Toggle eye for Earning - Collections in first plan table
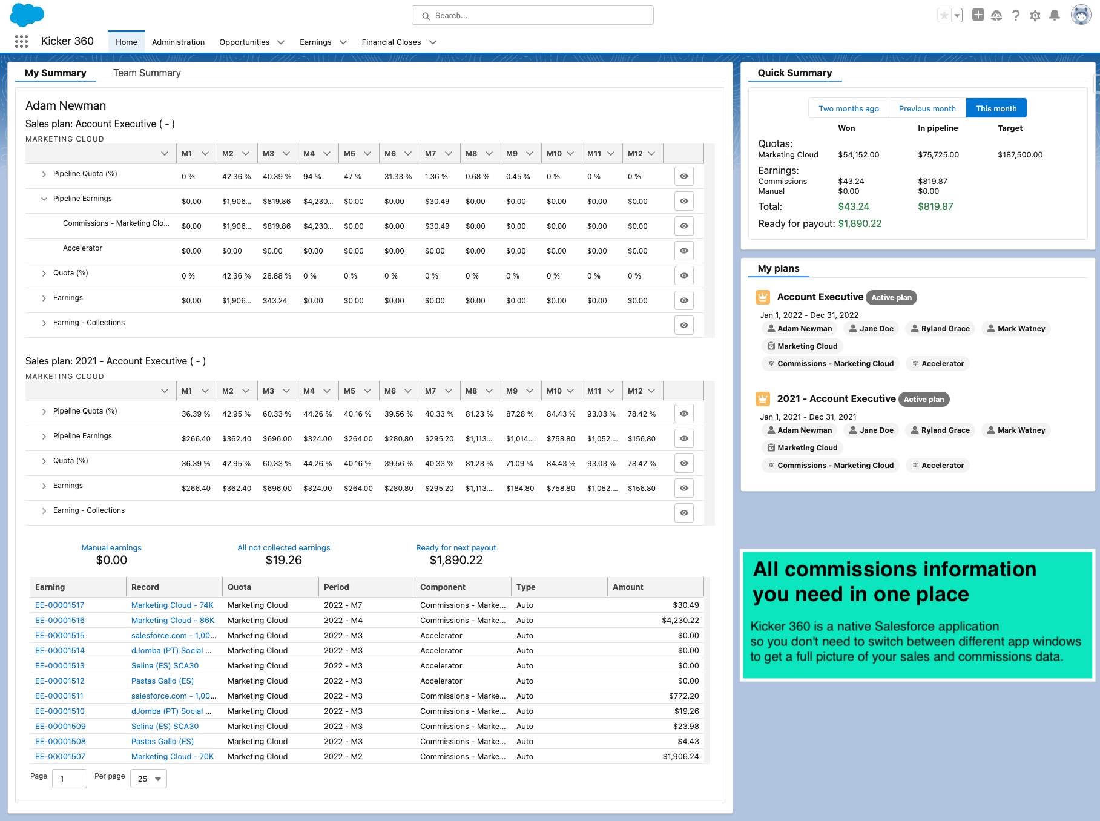Image resolution: width=1100 pixels, height=821 pixels. point(684,326)
